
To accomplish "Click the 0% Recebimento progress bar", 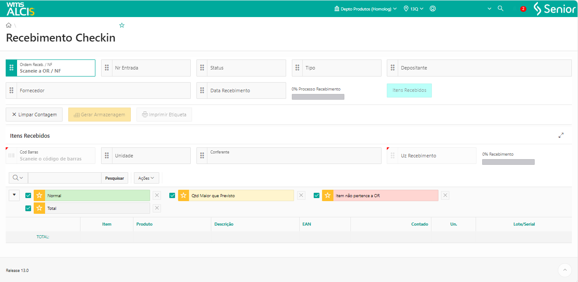I will (508, 162).
